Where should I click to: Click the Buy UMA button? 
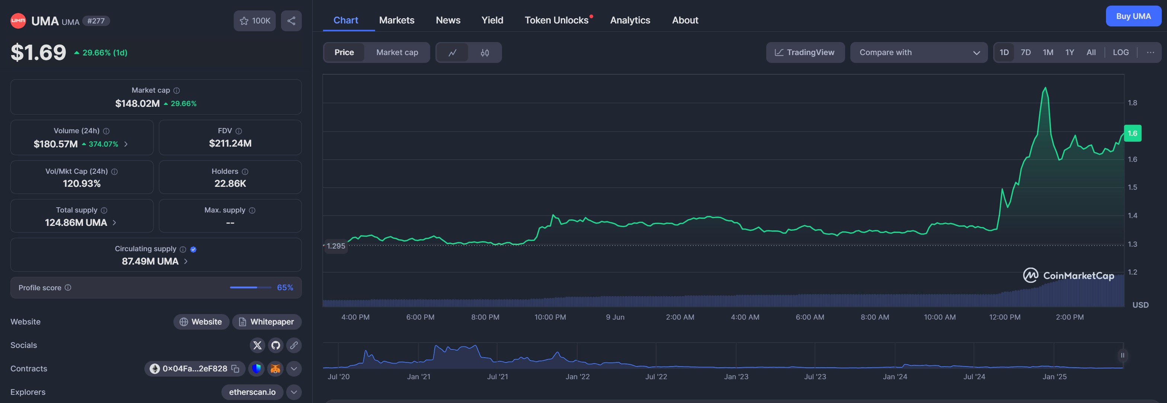(x=1133, y=16)
